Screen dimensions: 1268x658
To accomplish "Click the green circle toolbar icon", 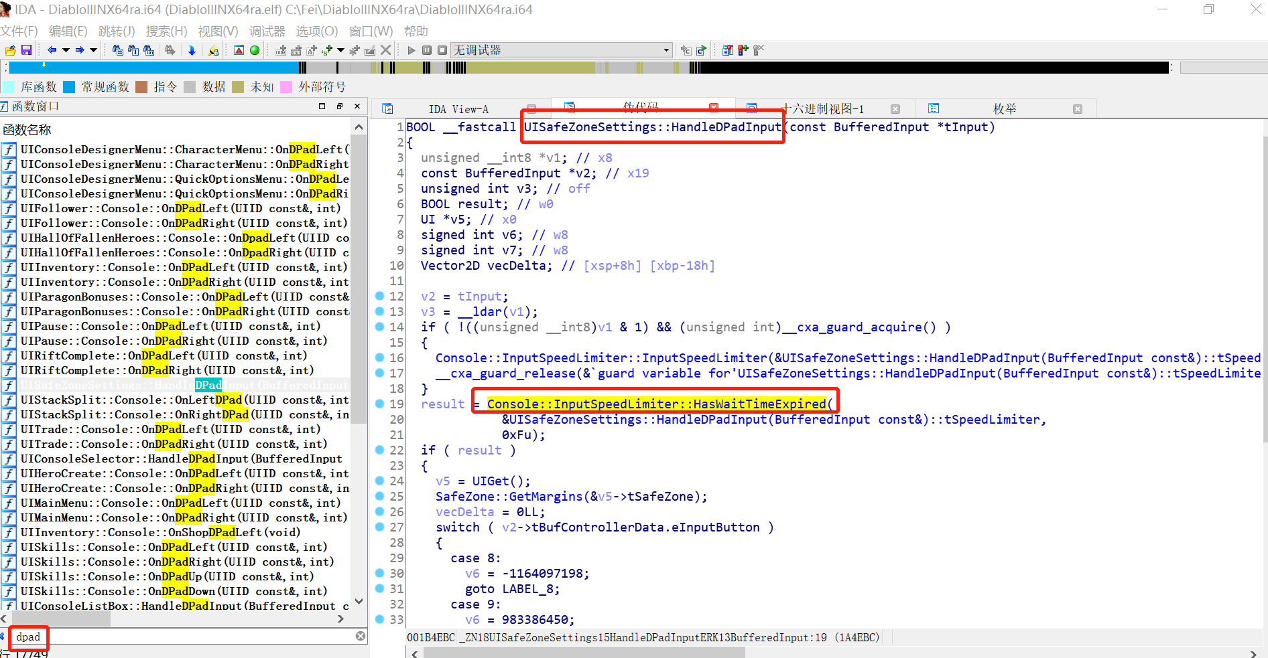I will tap(255, 50).
